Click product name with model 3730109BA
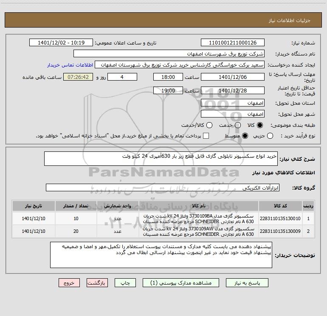Screen dimensions: 327x316 [x=198, y=219]
